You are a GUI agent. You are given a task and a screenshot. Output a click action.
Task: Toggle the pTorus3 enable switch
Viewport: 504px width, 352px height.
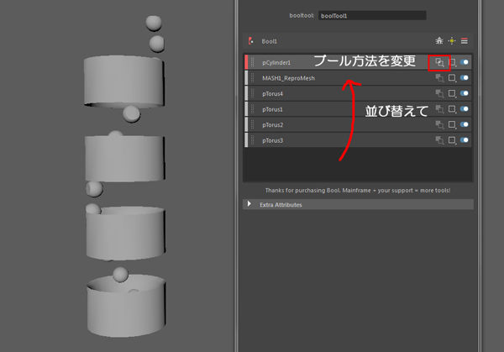pos(465,139)
